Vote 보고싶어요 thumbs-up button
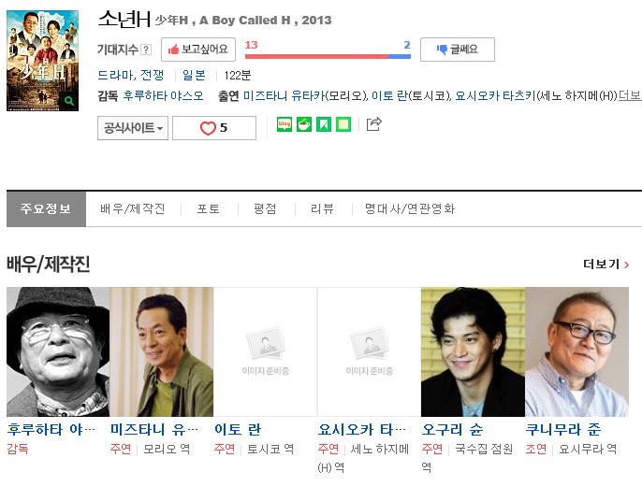 point(198,50)
